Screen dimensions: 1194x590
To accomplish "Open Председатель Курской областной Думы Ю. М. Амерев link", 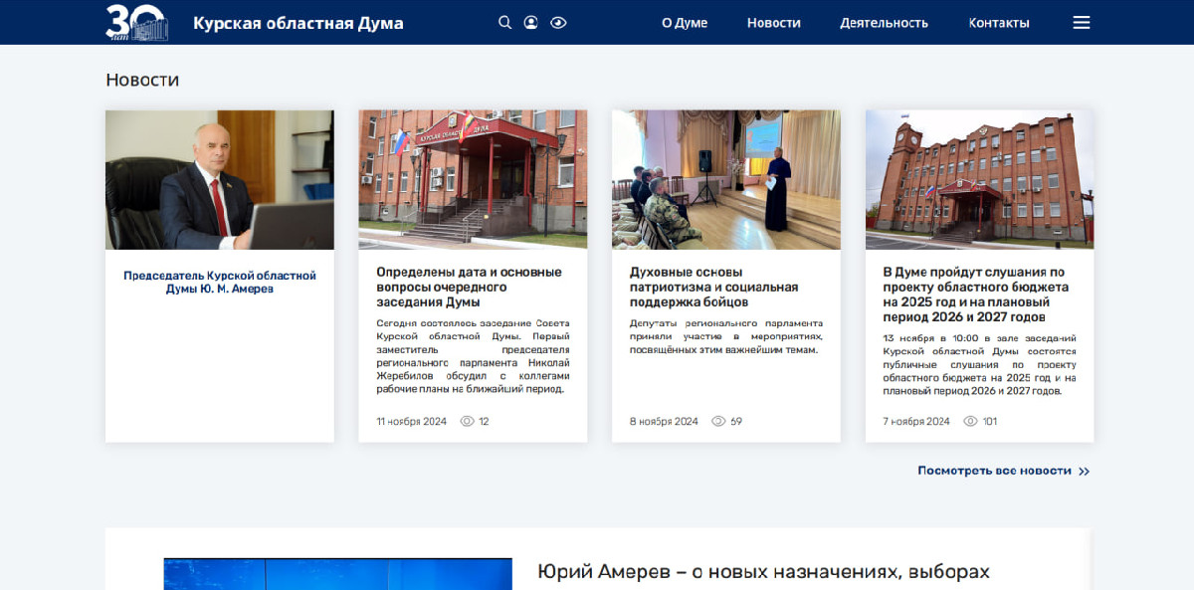I will pos(220,282).
